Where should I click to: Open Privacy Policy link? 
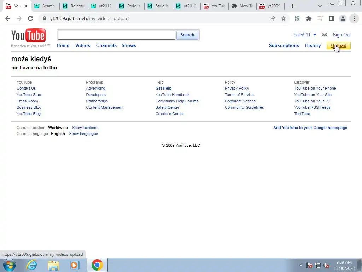[x=237, y=88]
